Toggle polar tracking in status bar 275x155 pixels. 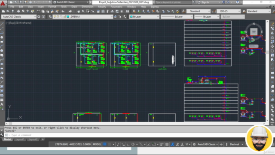click(133, 145)
